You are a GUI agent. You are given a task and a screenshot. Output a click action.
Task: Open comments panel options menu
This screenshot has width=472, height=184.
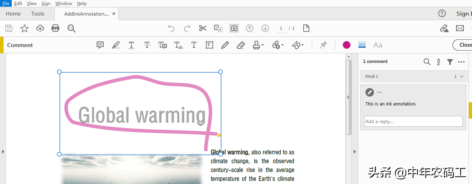coord(461,62)
